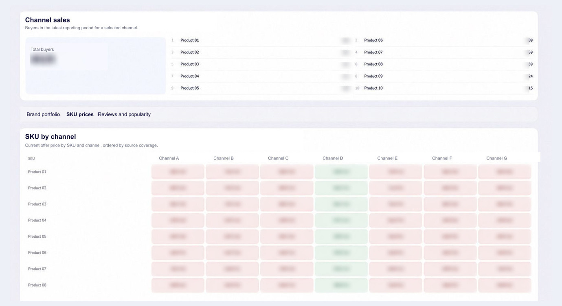
Task: Click the Channel sales heading
Action: [x=48, y=20]
